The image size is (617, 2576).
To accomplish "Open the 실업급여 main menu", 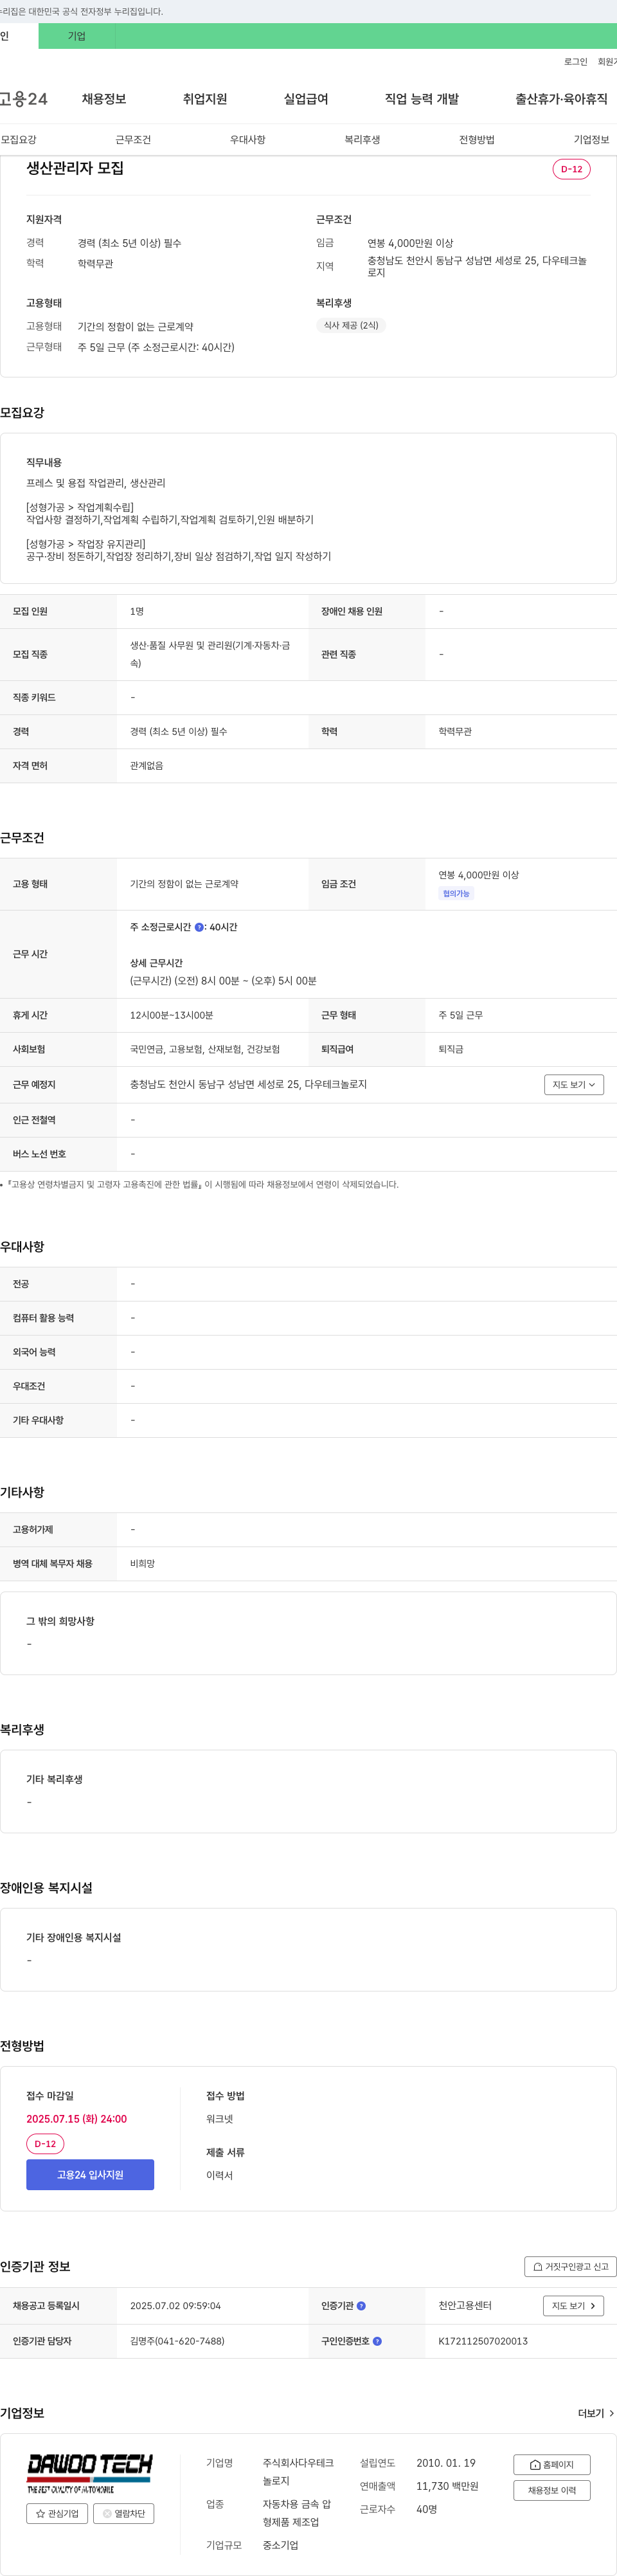I will (x=306, y=99).
